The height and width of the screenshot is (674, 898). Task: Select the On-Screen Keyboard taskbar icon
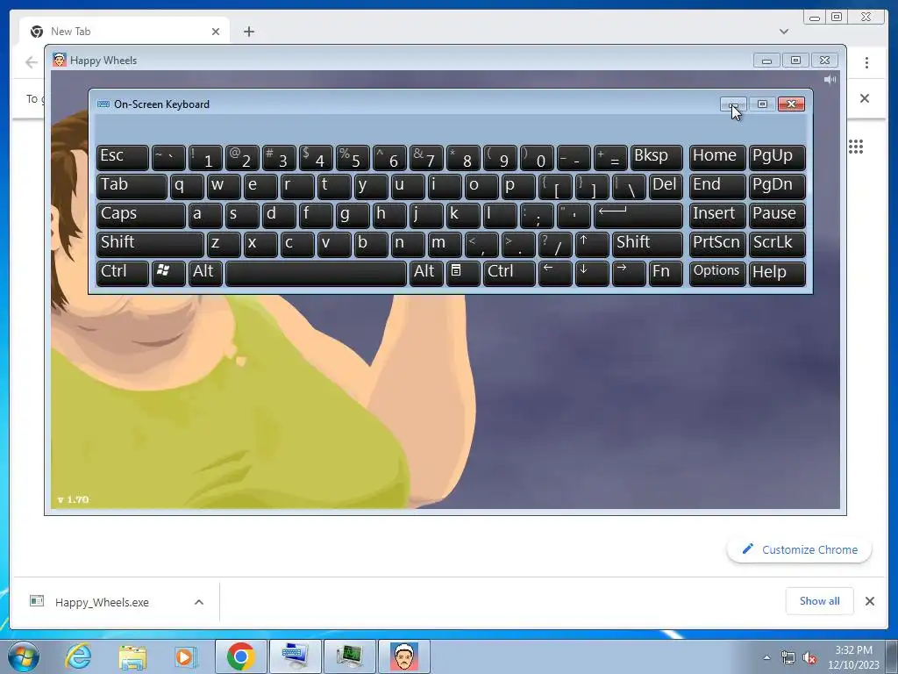click(x=295, y=656)
